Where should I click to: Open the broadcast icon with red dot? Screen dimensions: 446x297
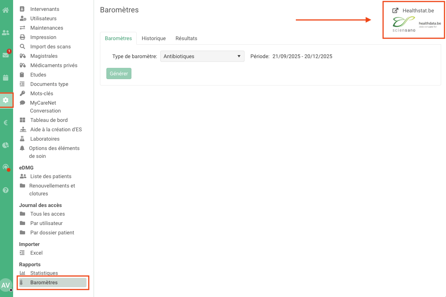(x=6, y=167)
